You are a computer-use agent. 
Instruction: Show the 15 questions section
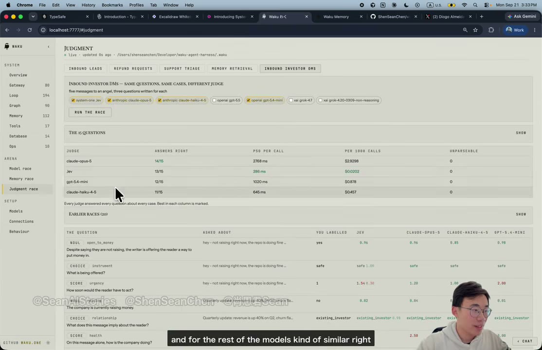(521, 133)
